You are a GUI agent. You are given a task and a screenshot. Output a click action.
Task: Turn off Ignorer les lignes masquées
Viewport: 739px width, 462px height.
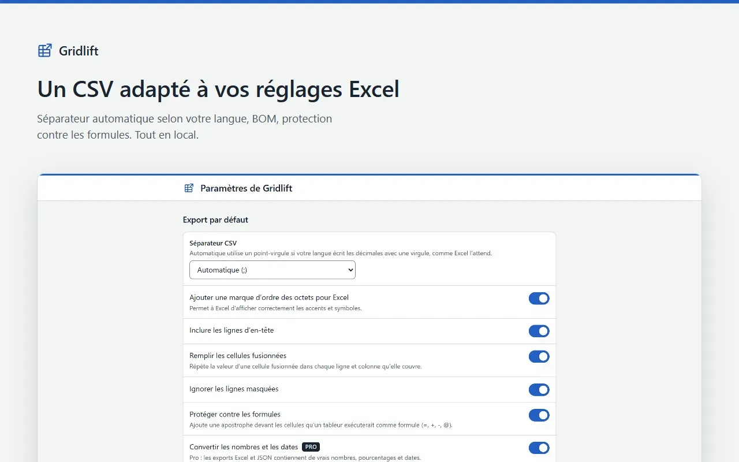[539, 390]
